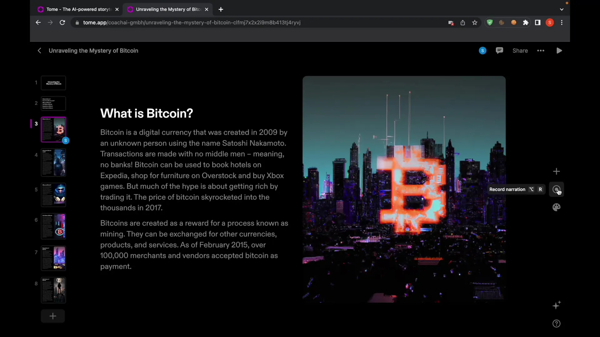The image size is (600, 337).
Task: Click the Record narration icon
Action: 556,189
